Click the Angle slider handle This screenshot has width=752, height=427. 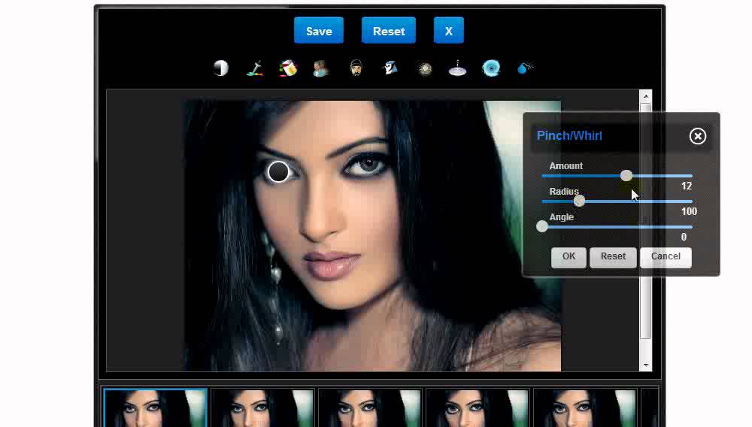click(x=542, y=226)
